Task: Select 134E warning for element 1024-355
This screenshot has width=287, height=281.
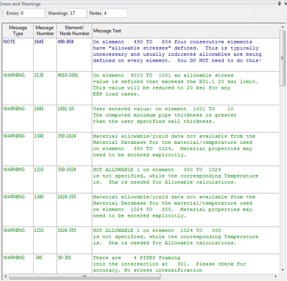Action: (141, 210)
